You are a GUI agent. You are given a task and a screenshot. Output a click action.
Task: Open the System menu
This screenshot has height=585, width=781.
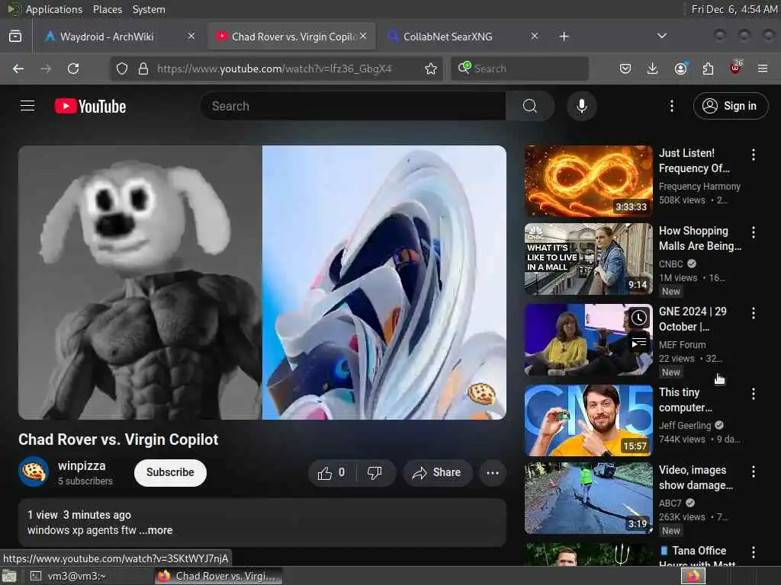149,9
